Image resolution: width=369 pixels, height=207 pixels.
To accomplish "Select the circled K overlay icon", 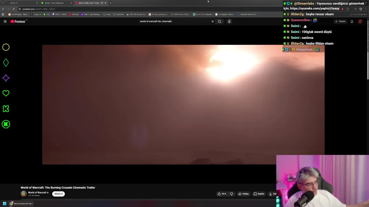I will point(6,124).
